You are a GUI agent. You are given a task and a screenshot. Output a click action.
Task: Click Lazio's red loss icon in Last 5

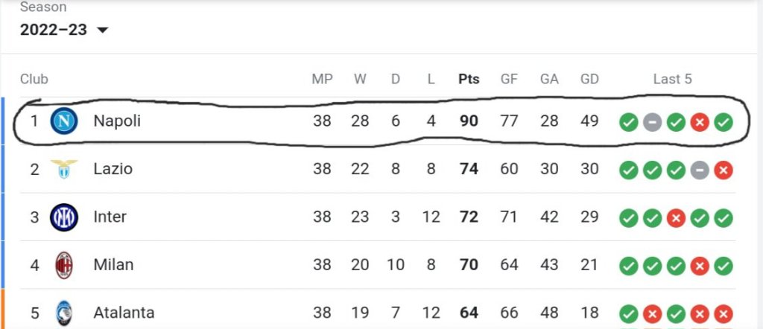tap(724, 170)
